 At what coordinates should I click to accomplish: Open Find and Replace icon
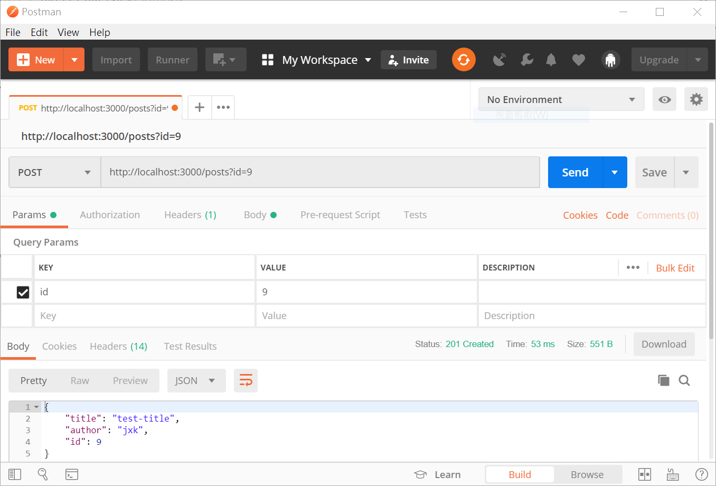click(x=43, y=474)
